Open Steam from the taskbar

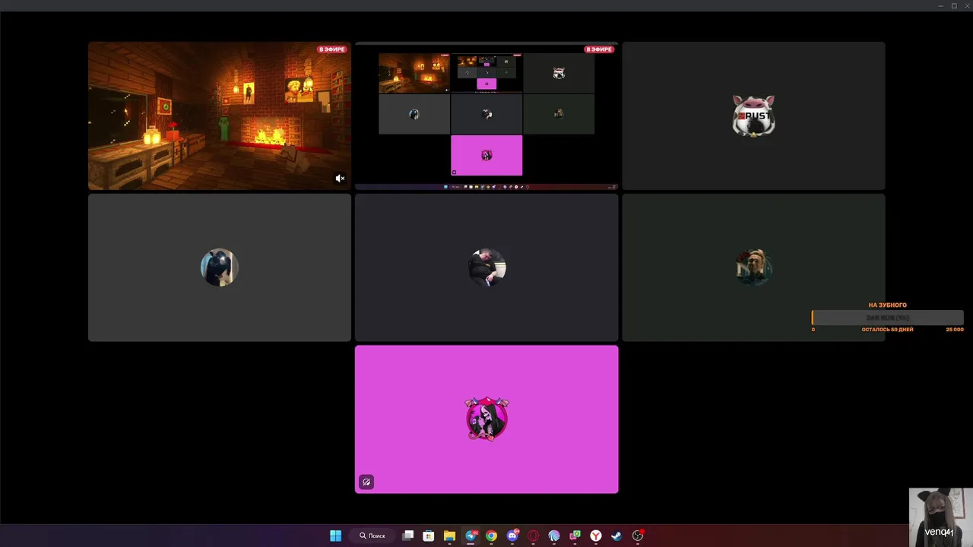pyautogui.click(x=616, y=536)
